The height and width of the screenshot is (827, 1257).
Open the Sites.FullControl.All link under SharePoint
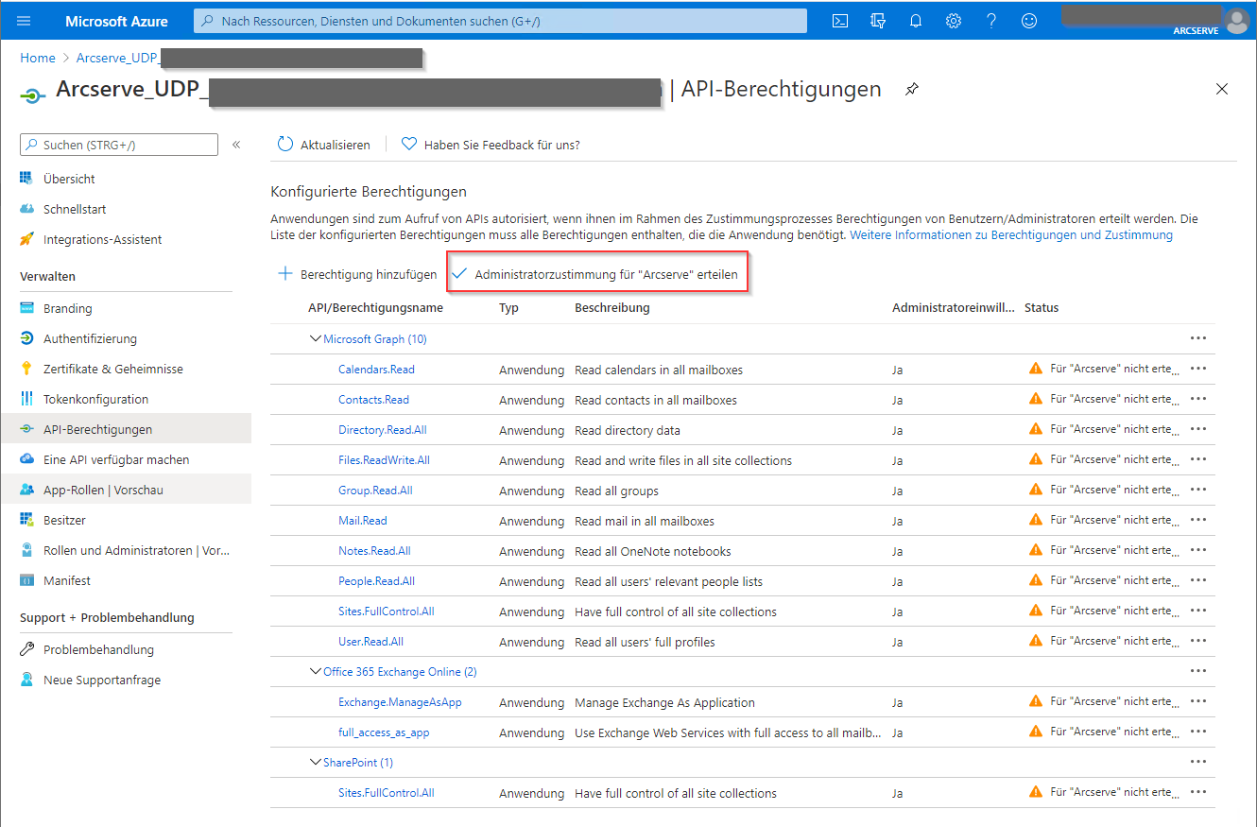(387, 792)
